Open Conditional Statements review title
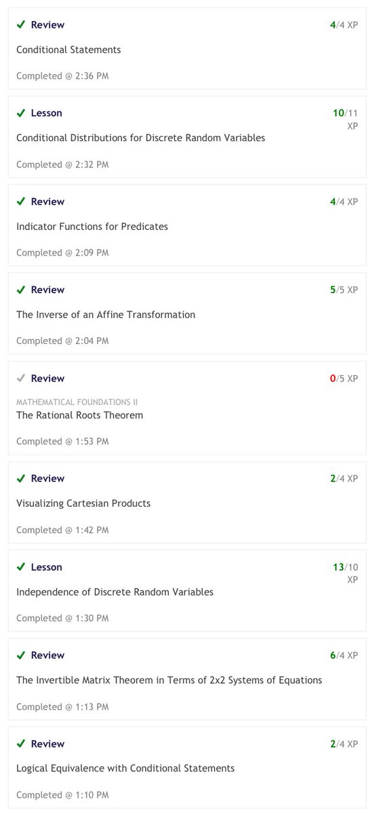Screen dimensions: 385x814 click(x=68, y=50)
